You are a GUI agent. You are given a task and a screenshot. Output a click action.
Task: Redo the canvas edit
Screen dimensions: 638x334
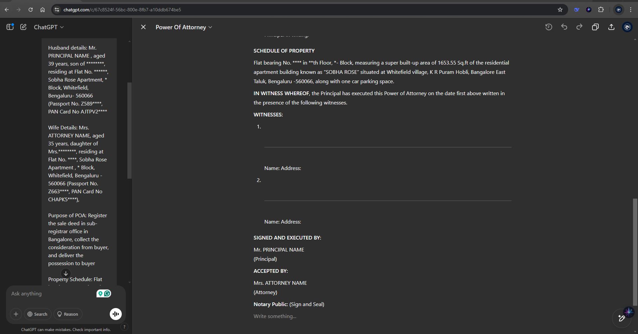point(579,27)
